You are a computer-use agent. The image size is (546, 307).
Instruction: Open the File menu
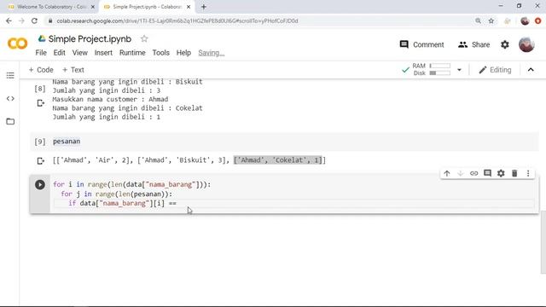point(41,53)
